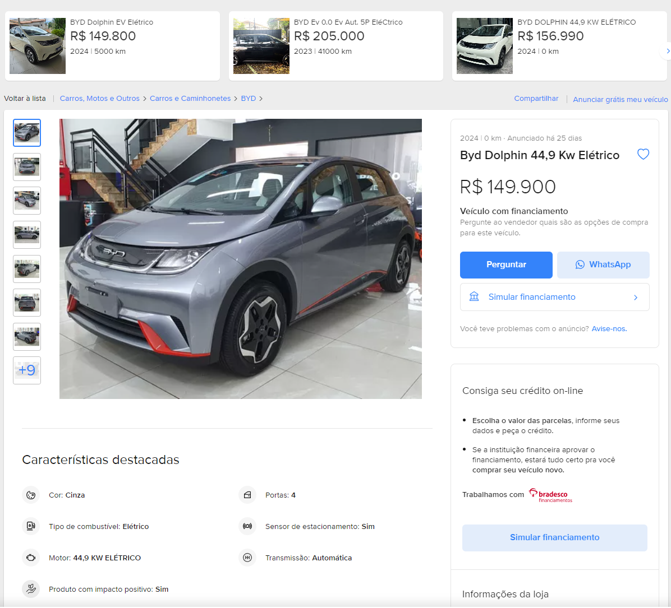The image size is (671, 608).
Task: Click the positive impact leaf icon
Action: point(31,589)
